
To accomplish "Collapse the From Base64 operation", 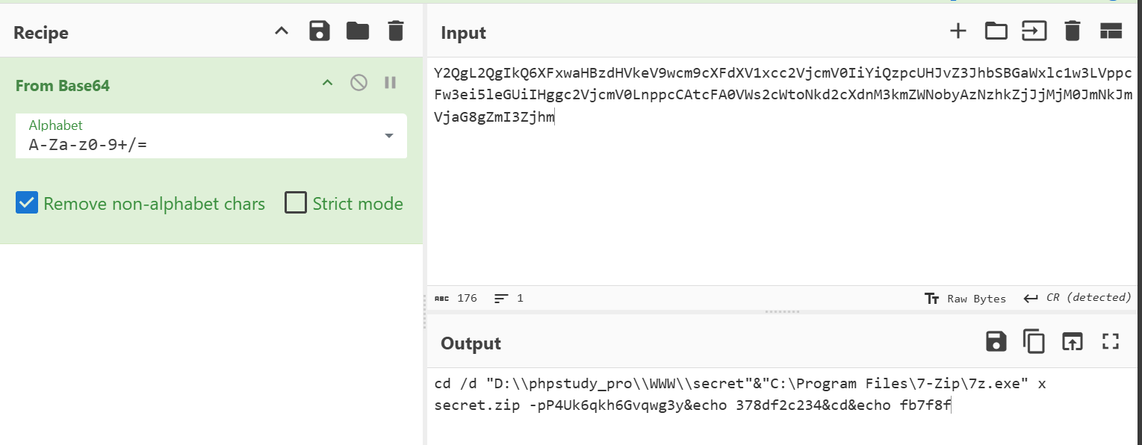I will (x=327, y=83).
